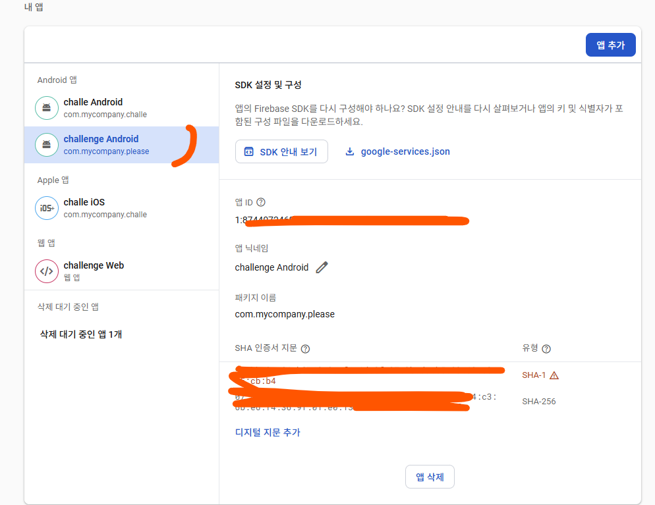Click the Android icon beside challe Android

click(47, 108)
